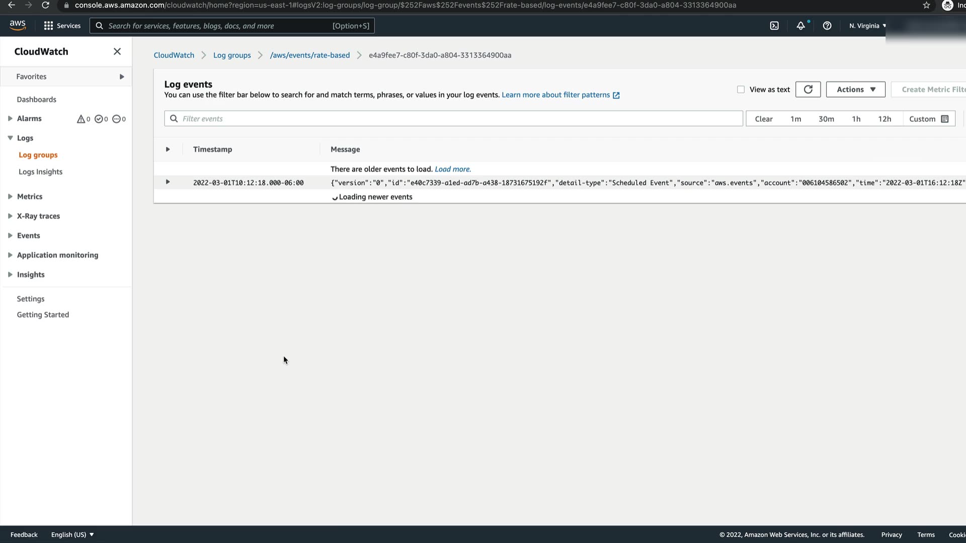Viewport: 966px width, 543px height.
Task: Expand all rows via header arrow
Action: pos(168,149)
